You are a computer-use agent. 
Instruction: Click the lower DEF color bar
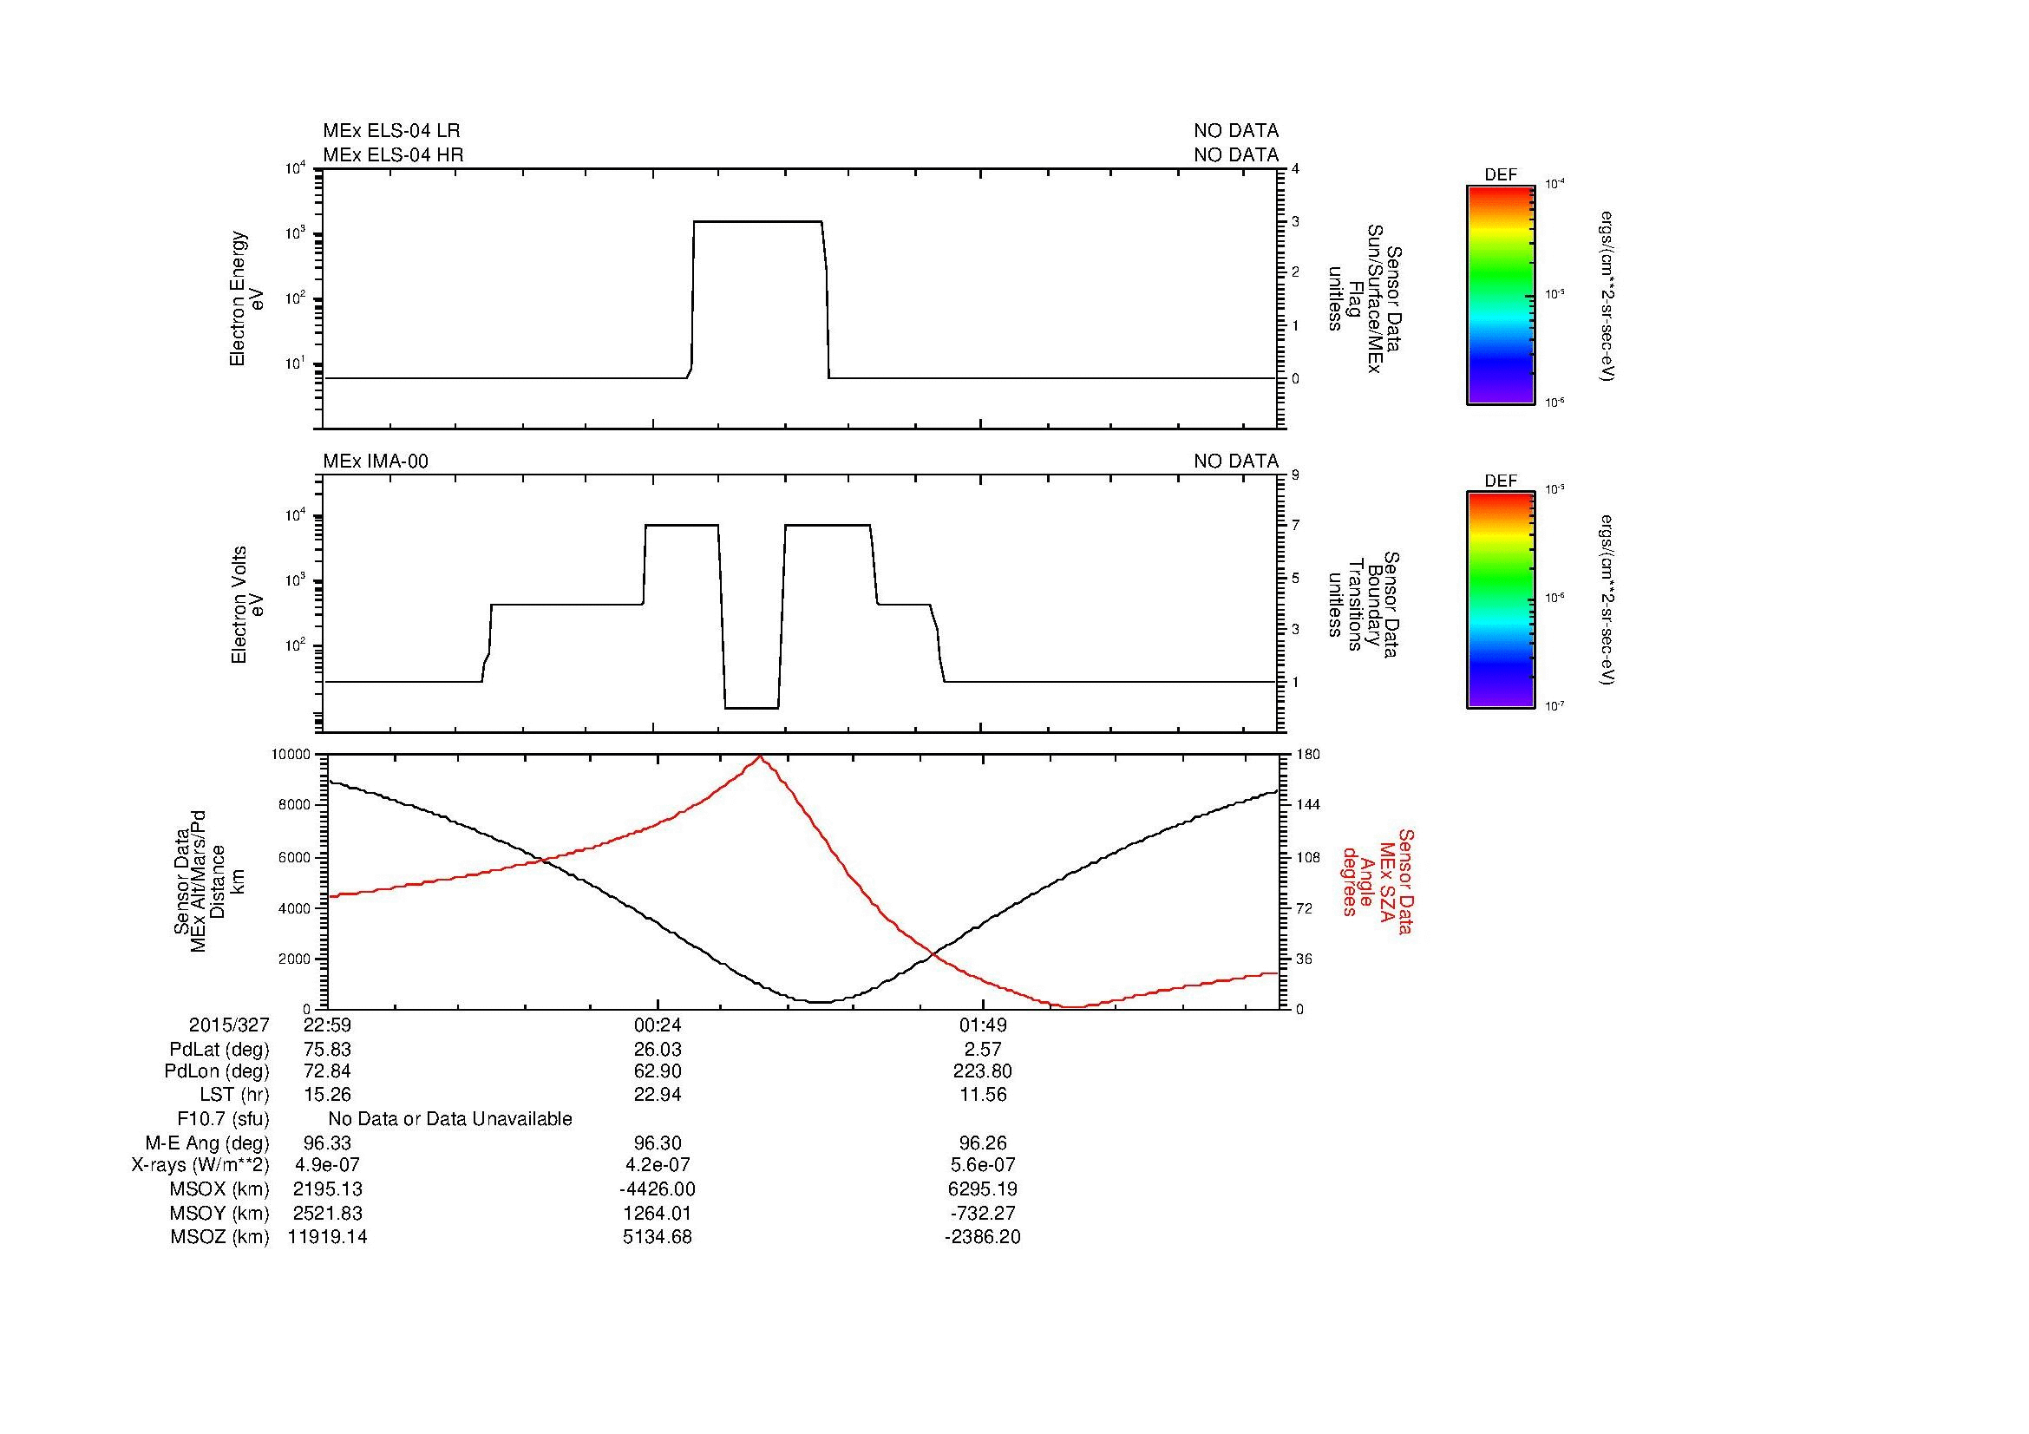coord(1500,600)
